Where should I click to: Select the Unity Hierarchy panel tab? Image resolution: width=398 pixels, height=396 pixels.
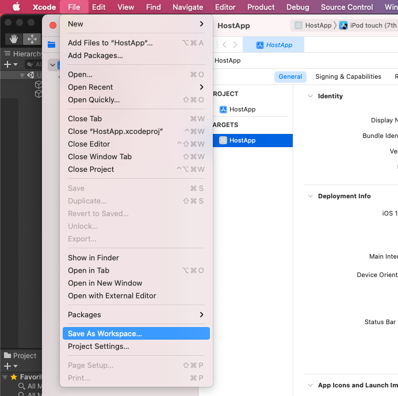pos(22,54)
